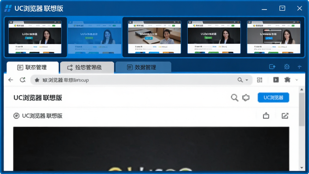Click the UC浏览器 联想版 subtitle text
This screenshot has height=174, width=309.
pyautogui.click(x=42, y=116)
